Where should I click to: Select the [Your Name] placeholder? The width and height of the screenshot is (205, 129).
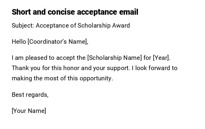(29, 111)
